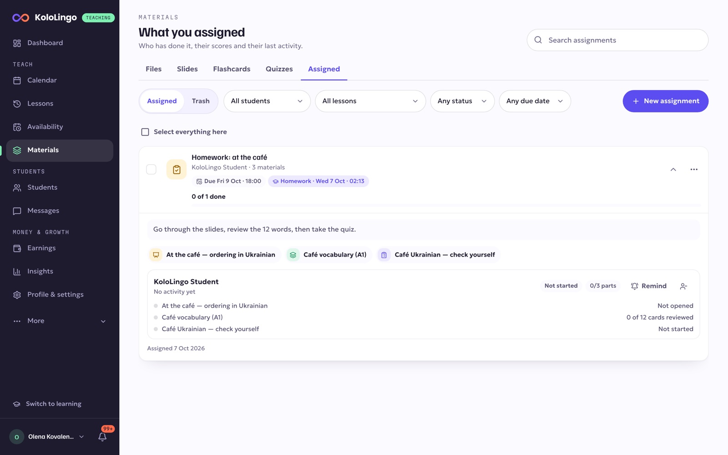Image resolution: width=728 pixels, height=455 pixels.
Task: Switch to the Slides tab
Action: point(187,69)
